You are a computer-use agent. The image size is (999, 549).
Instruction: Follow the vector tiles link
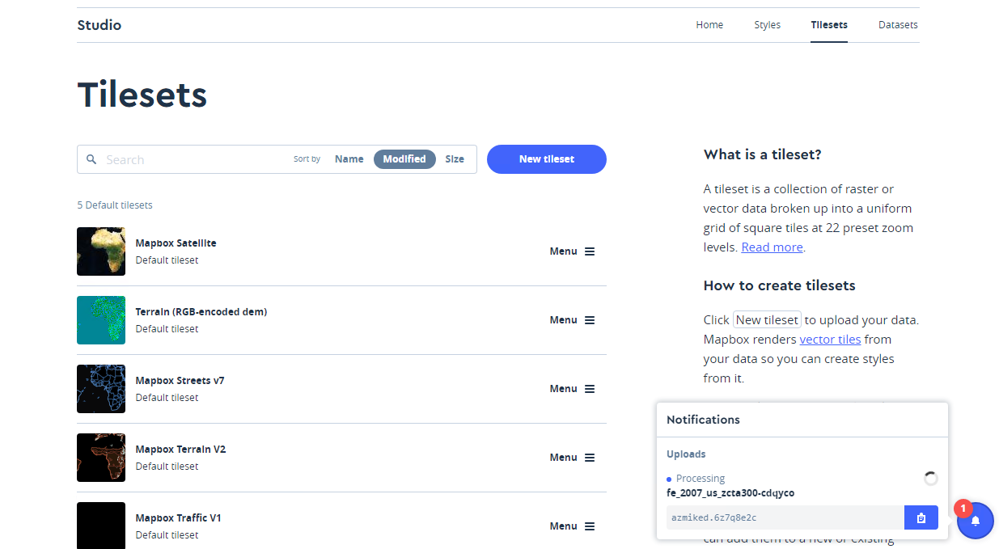pyautogui.click(x=830, y=340)
